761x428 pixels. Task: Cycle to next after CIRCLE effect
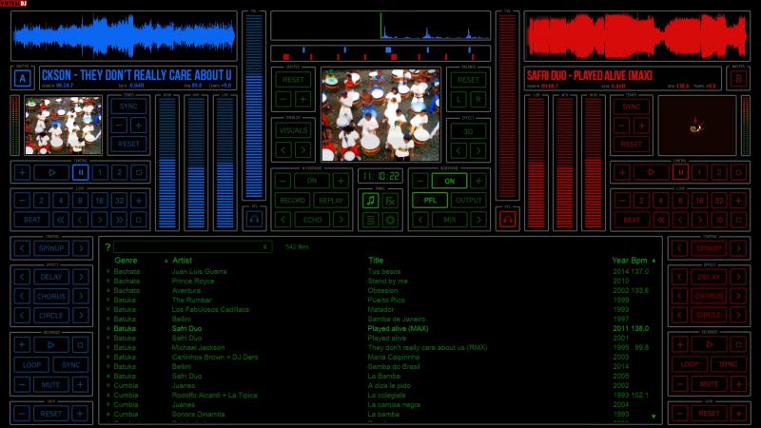pyautogui.click(x=81, y=316)
